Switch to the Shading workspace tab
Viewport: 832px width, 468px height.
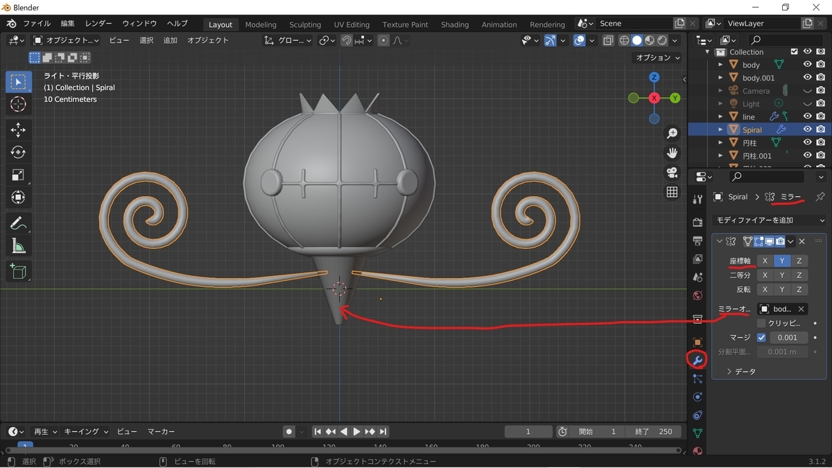click(455, 24)
